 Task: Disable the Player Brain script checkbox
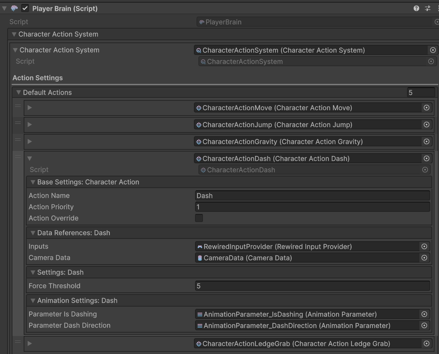pyautogui.click(x=25, y=9)
